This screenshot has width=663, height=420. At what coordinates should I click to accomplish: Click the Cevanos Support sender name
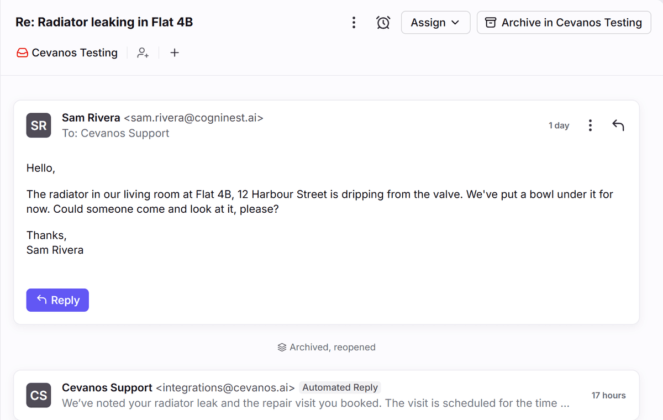click(x=107, y=387)
